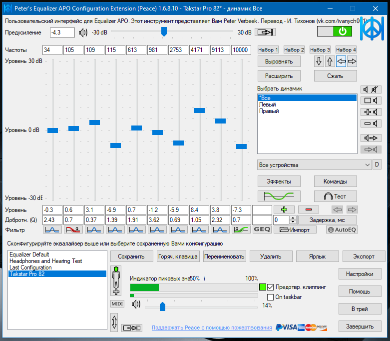This screenshot has width=390, height=341.
Task: Select 'Левый' speaker in the list
Action: 308,104
